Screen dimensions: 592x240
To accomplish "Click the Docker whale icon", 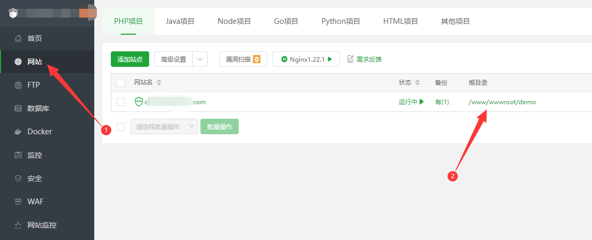I will [x=18, y=132].
